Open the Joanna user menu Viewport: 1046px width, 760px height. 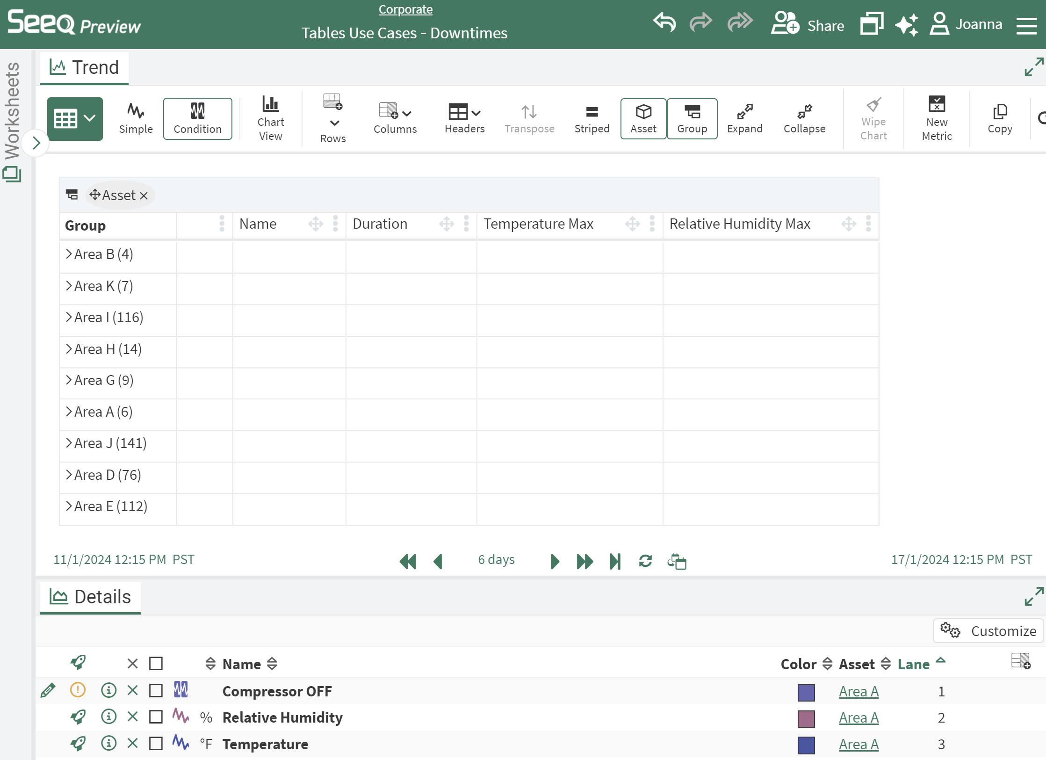tap(966, 24)
